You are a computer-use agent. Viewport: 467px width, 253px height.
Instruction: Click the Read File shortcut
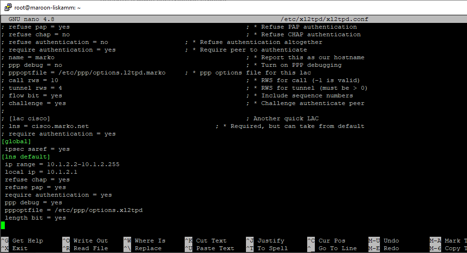[x=85, y=248]
